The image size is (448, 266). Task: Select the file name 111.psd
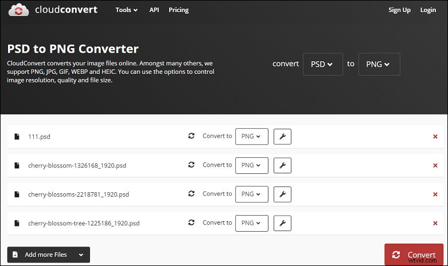39,137
